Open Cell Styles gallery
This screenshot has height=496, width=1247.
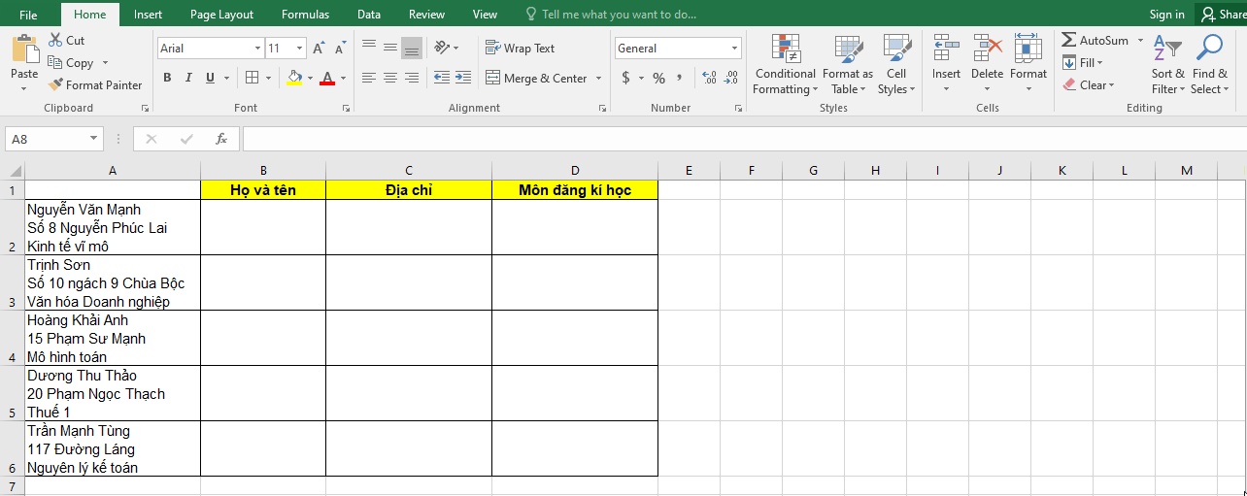tap(896, 65)
